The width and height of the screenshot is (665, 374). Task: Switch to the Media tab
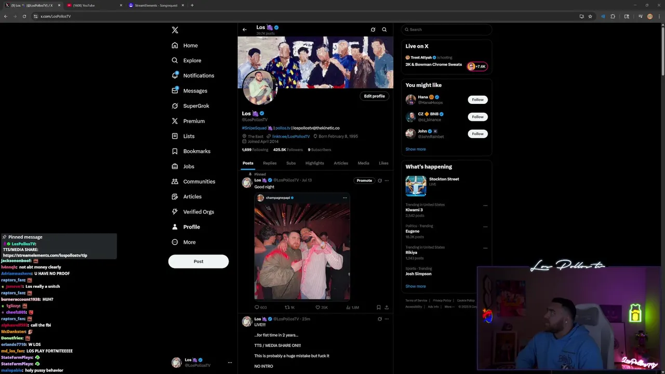(363, 163)
